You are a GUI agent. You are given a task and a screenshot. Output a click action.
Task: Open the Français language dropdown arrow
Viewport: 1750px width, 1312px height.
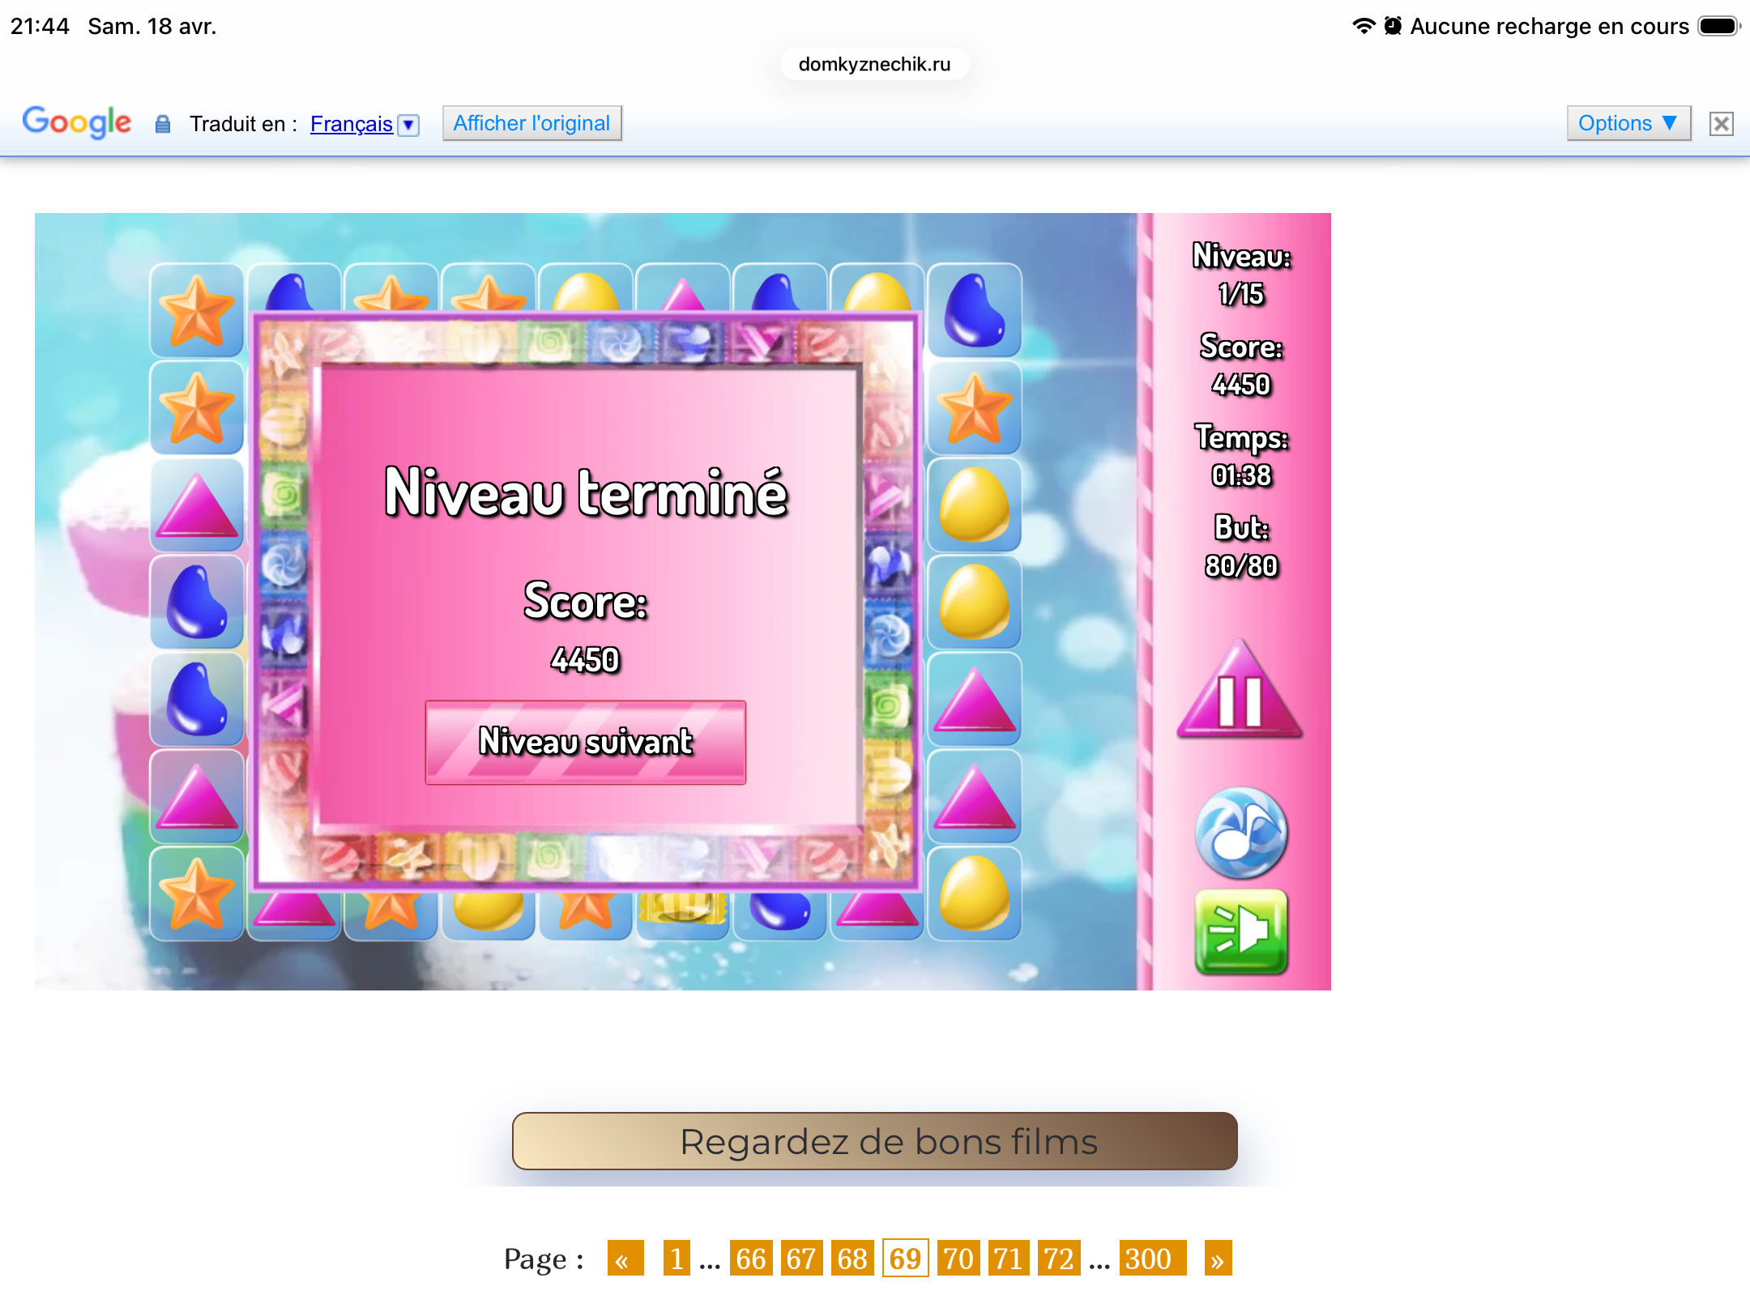click(409, 125)
